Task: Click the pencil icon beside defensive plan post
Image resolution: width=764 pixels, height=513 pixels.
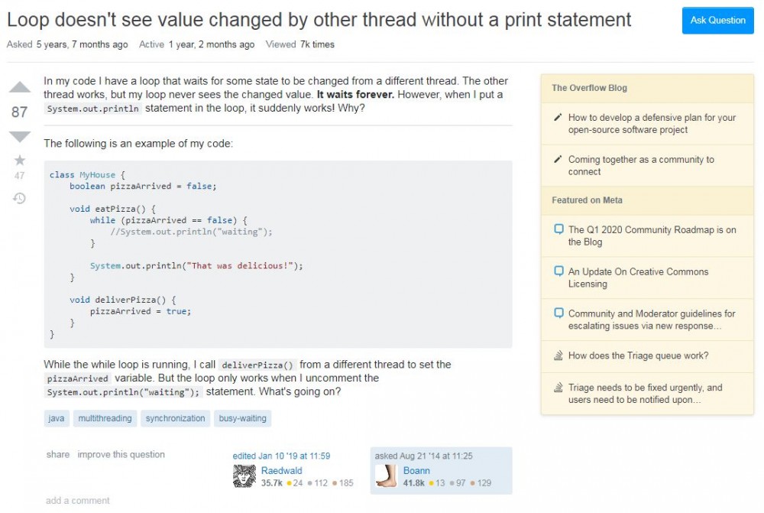Action: pyautogui.click(x=558, y=118)
